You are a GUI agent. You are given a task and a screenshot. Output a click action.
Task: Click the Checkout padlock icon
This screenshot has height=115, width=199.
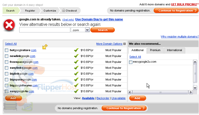64,10
